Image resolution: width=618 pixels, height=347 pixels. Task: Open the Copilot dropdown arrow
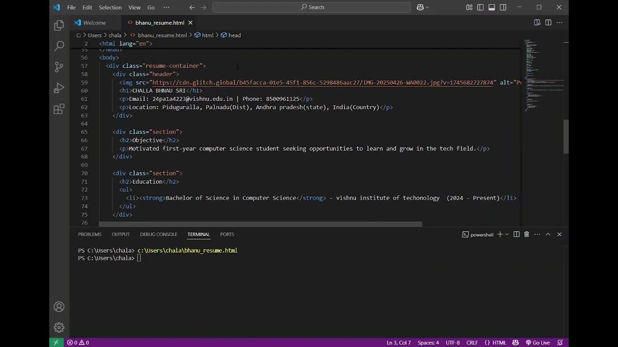coord(427,7)
